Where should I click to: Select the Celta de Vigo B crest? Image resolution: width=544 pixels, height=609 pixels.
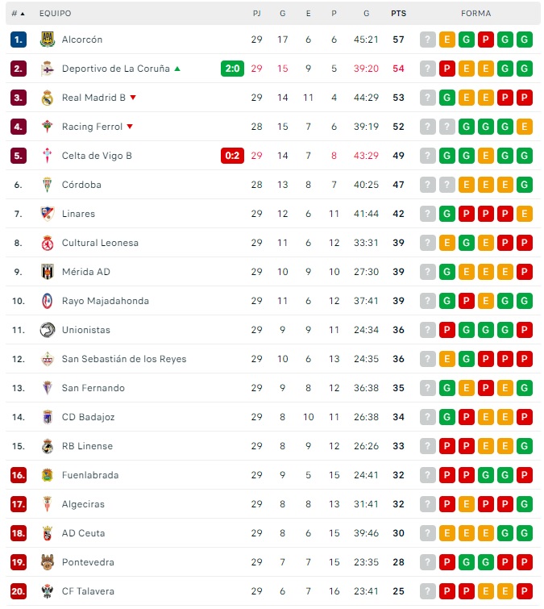[48, 156]
